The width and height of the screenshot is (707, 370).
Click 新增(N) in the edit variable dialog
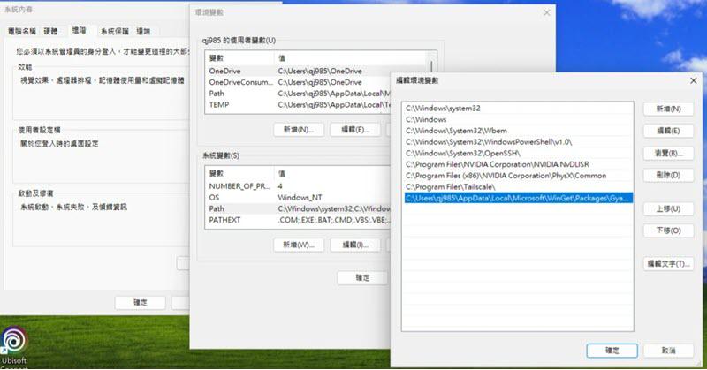(668, 109)
